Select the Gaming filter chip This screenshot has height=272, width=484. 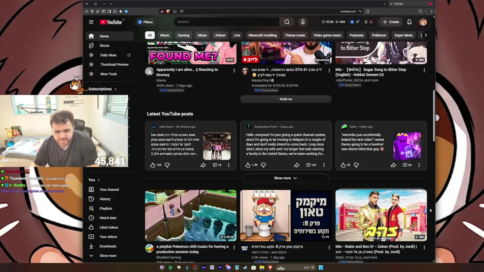point(183,35)
